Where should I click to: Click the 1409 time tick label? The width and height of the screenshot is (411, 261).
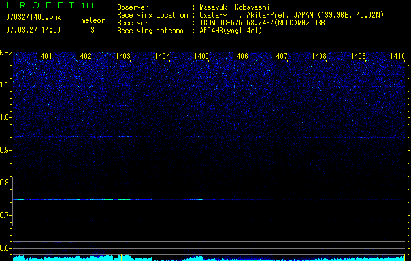[358, 56]
